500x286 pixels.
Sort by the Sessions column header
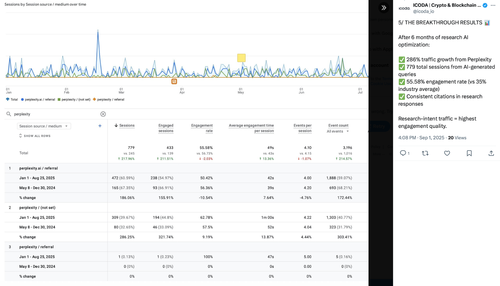127,125
